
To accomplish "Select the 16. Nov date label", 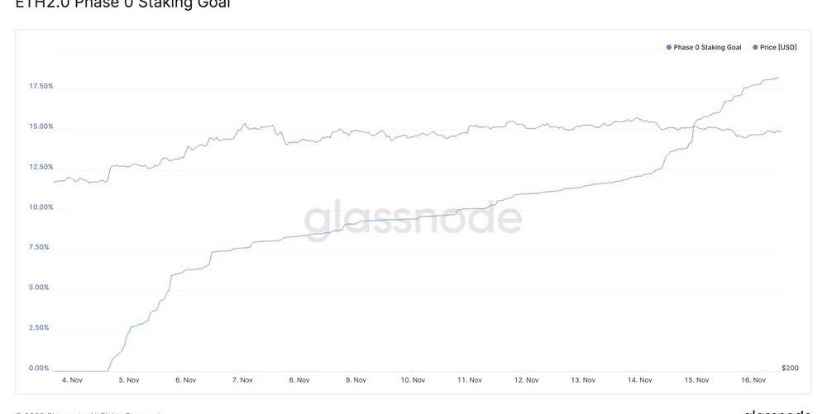I will (753, 380).
